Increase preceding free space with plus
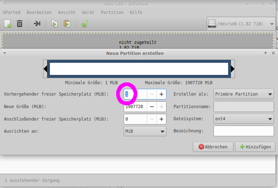The image size is (278, 188). [161, 94]
